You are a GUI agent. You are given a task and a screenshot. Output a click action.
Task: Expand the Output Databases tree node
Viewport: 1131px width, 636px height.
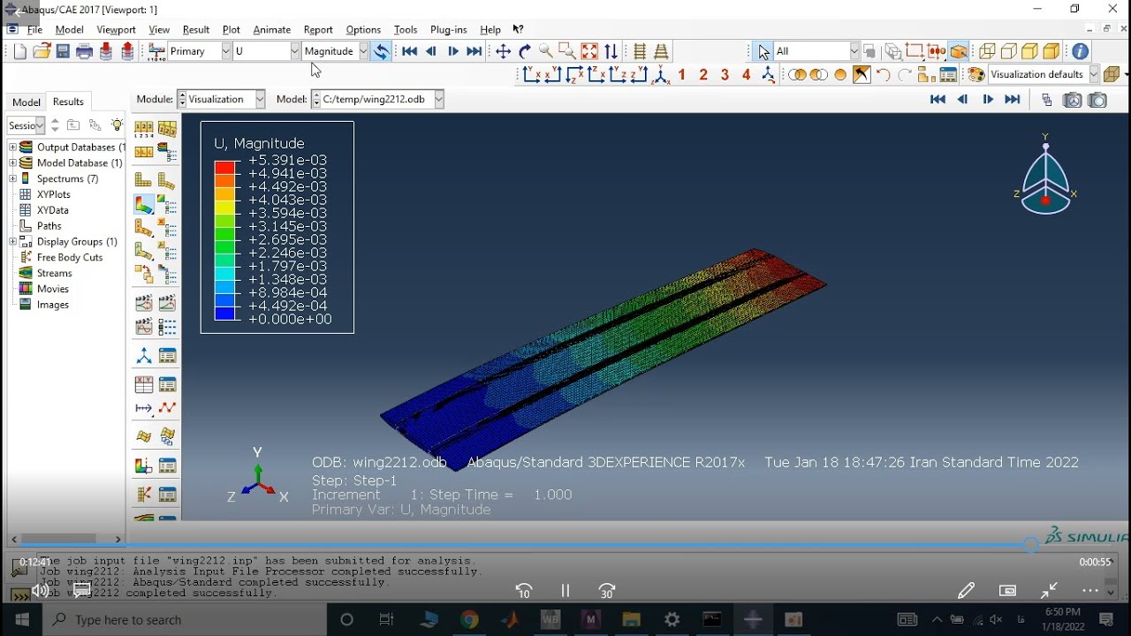[13, 148]
